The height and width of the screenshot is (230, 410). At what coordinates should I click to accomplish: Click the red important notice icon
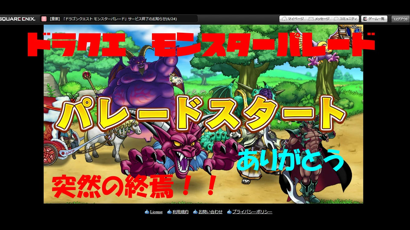[x=44, y=19]
